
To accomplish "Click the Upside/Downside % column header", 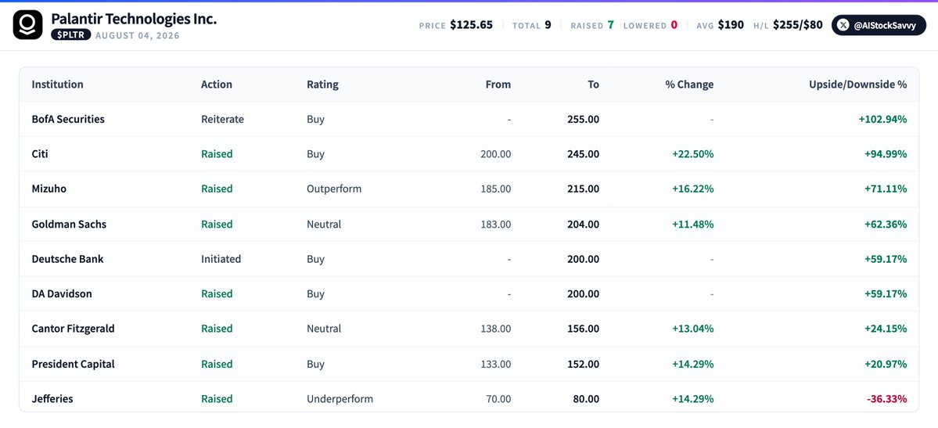I will coord(858,85).
